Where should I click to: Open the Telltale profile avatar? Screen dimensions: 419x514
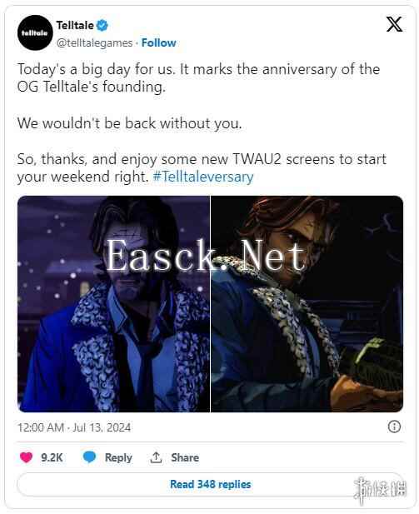click(35, 32)
